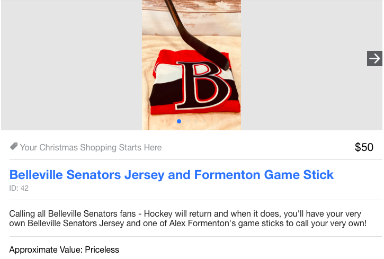Screen dimensions: 384x259
Task: Select the Your Christmas Shopping Starts Here category
Action: pos(91,147)
